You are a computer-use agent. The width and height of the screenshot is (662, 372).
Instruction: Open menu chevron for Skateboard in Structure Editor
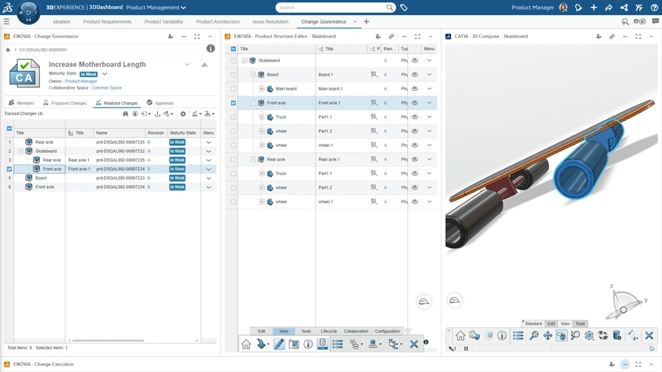pos(430,61)
